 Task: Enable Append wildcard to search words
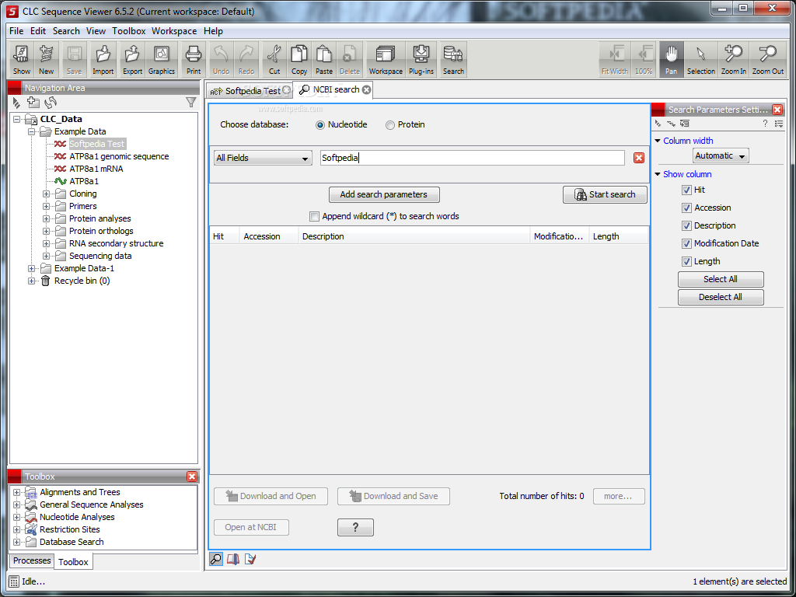314,216
